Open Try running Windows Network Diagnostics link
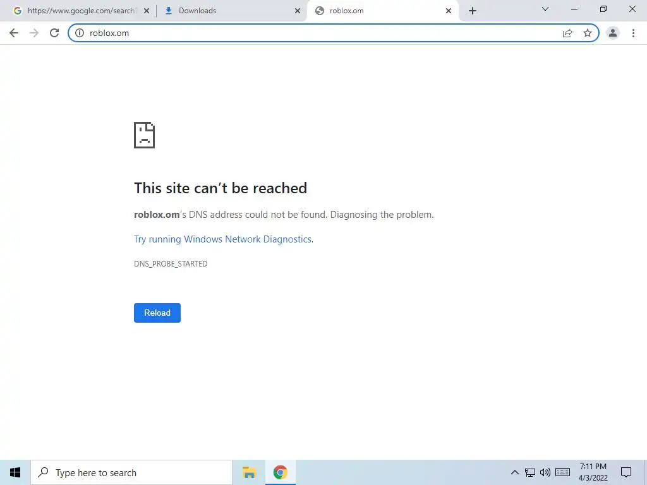The height and width of the screenshot is (485, 647). tap(224, 239)
